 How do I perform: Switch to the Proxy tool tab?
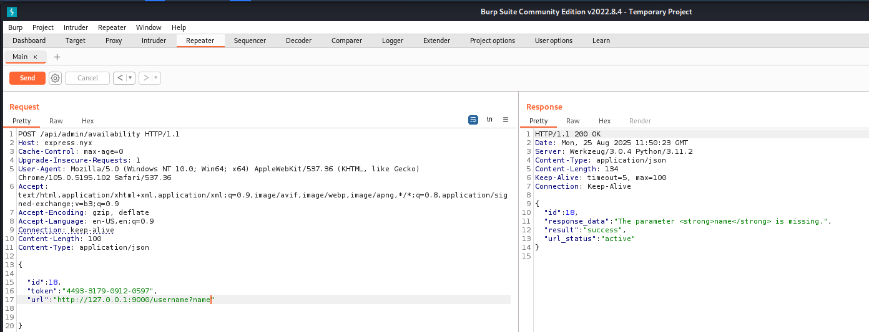(114, 40)
